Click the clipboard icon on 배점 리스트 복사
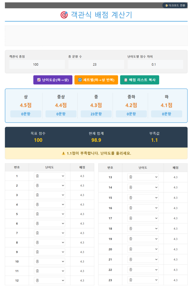This screenshot has width=192, height=290. pos(126,80)
